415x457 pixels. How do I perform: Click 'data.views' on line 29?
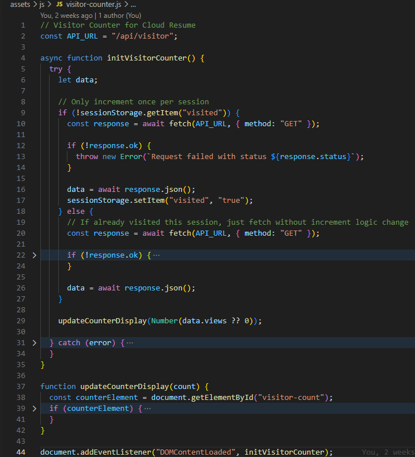pos(205,321)
